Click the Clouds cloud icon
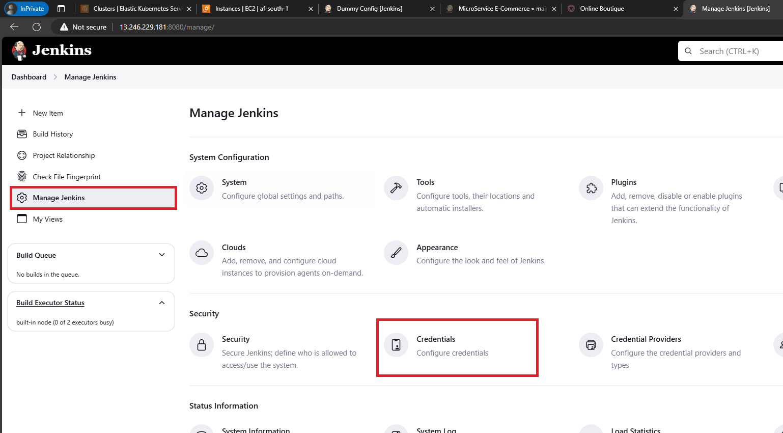The width and height of the screenshot is (783, 433). tap(202, 253)
